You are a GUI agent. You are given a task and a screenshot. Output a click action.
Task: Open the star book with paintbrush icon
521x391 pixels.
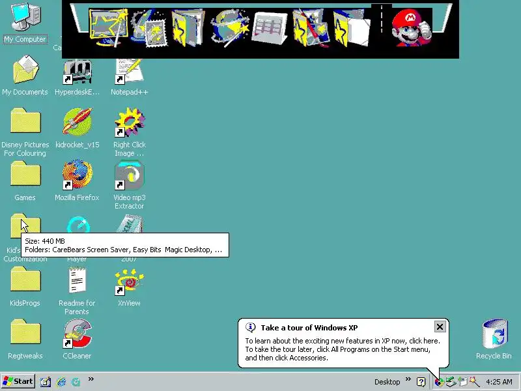point(311,28)
